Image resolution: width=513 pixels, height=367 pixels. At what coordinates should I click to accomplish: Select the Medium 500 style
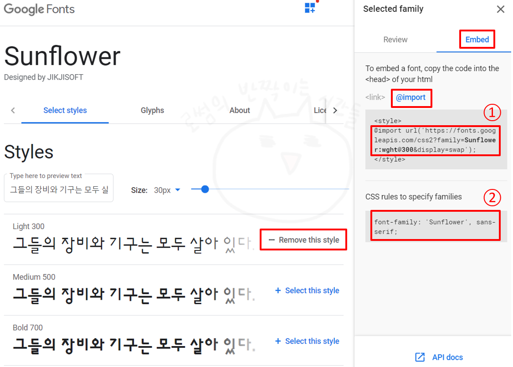[x=307, y=291]
